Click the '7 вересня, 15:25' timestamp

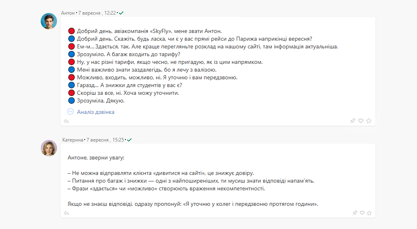pos(105,140)
